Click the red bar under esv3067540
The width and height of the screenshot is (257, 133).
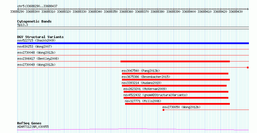tap(175, 74)
